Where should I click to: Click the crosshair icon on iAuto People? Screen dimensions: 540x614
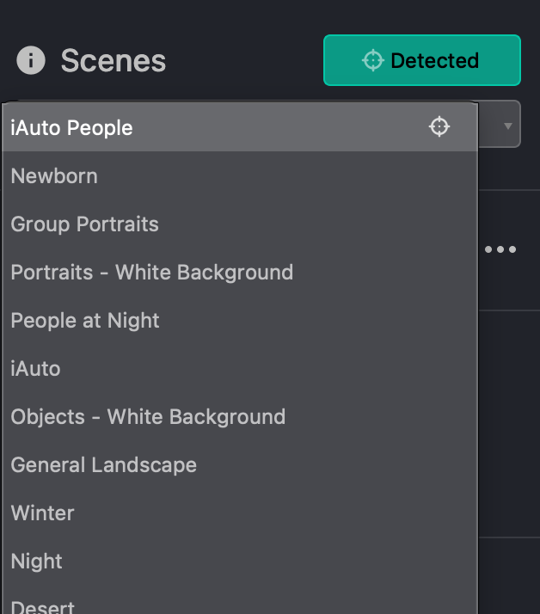click(439, 127)
